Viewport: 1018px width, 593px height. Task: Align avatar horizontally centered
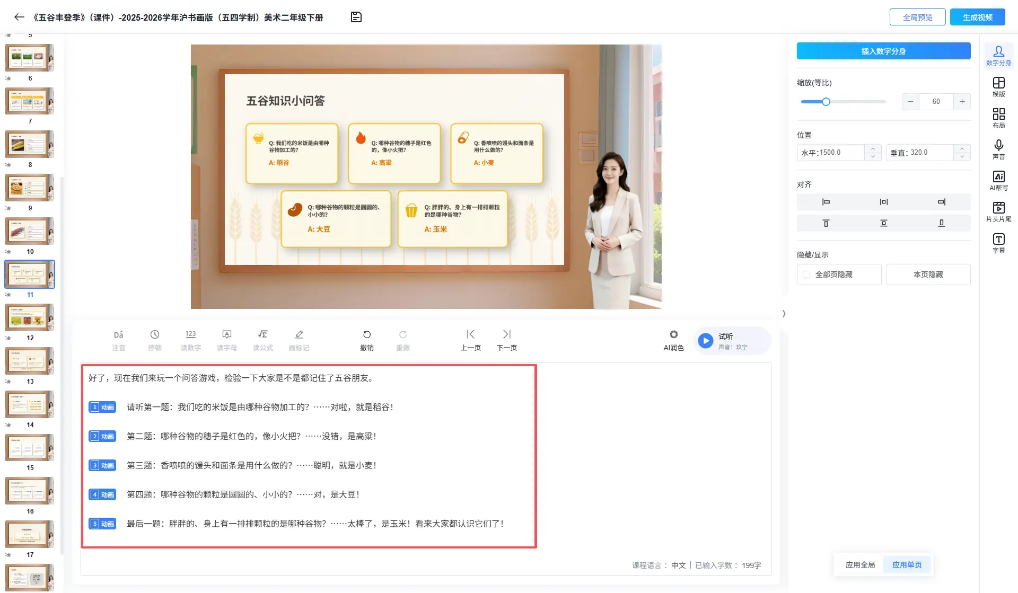click(x=883, y=202)
